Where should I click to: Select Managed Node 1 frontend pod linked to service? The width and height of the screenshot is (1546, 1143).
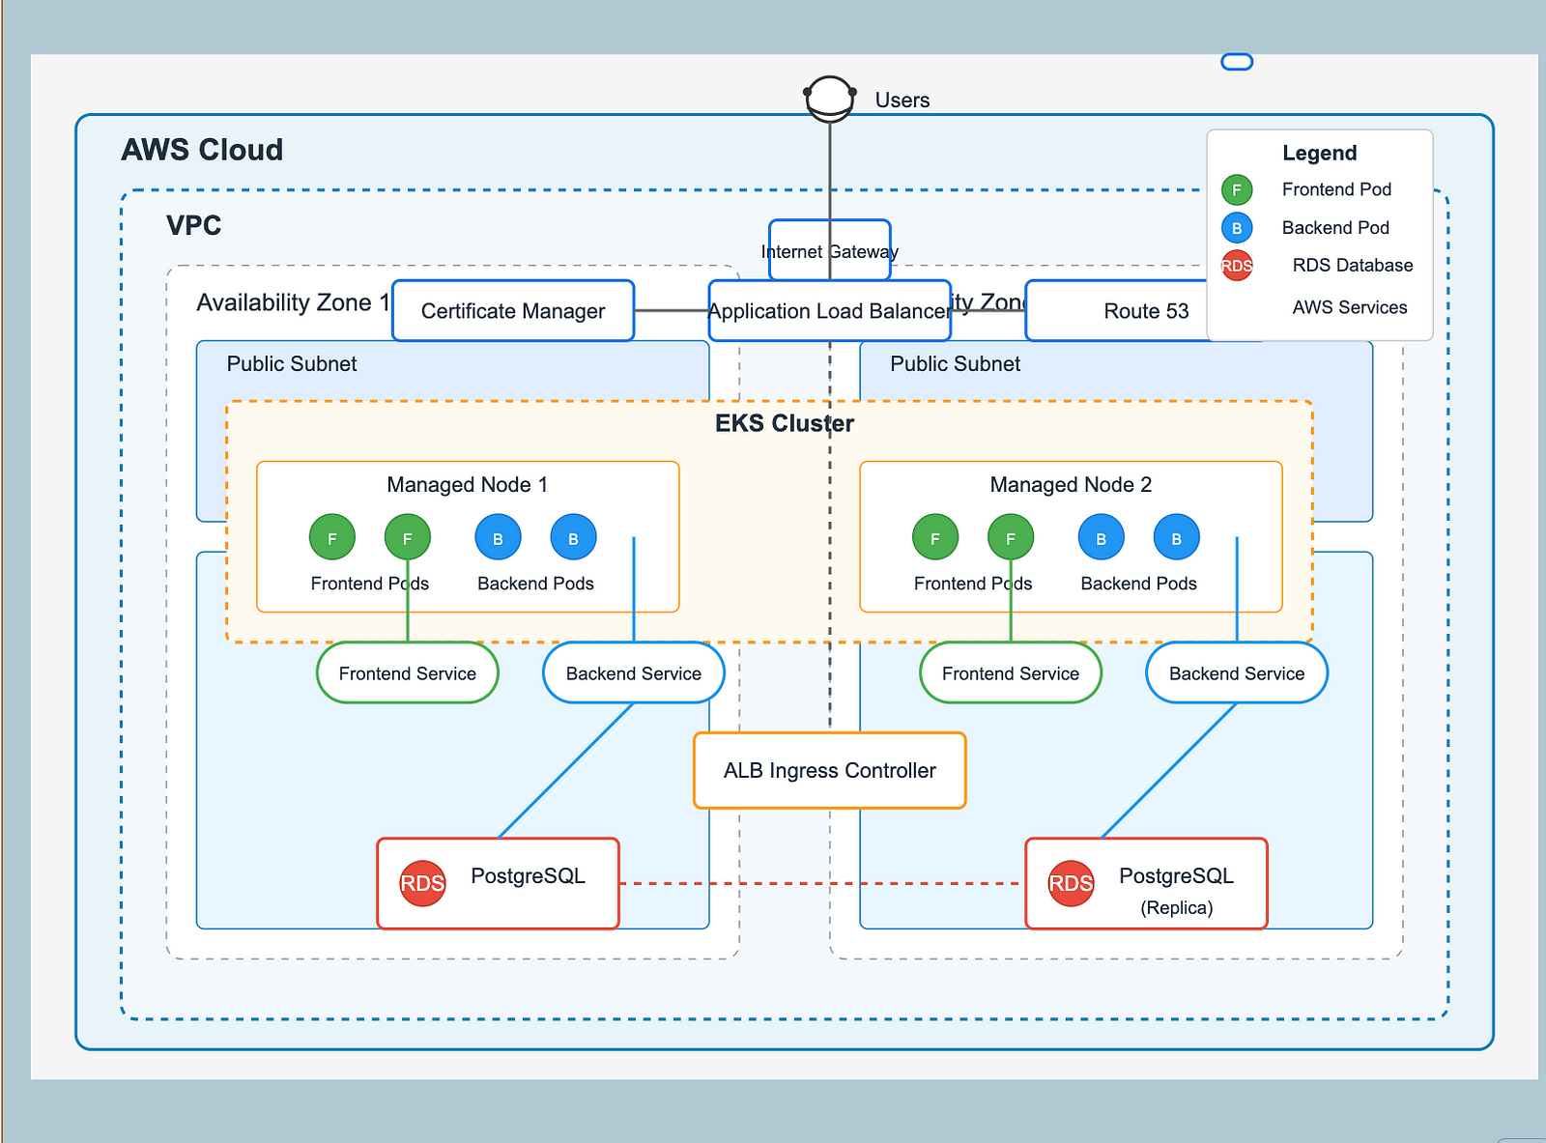click(x=408, y=537)
